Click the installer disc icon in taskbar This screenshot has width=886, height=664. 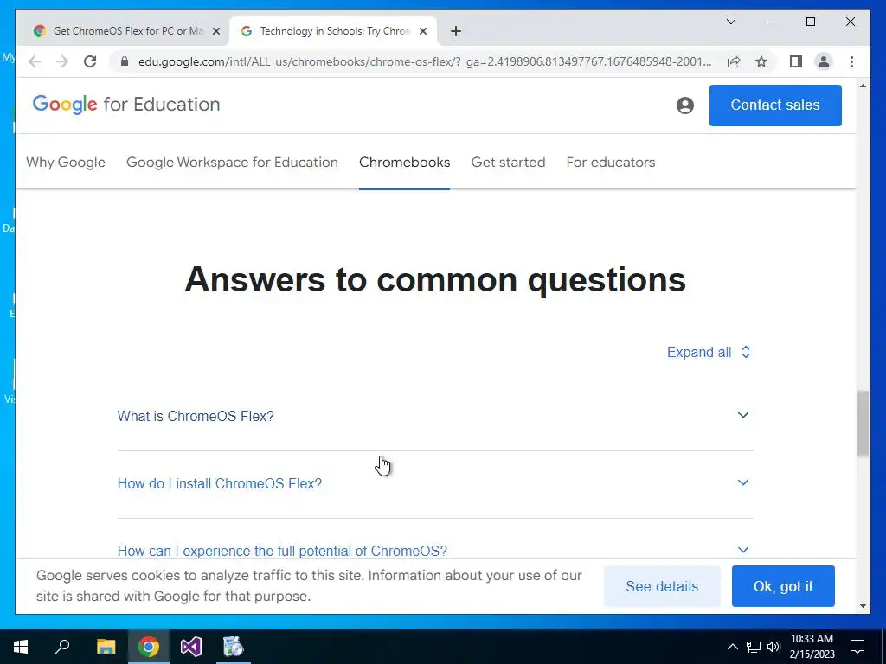(x=233, y=647)
